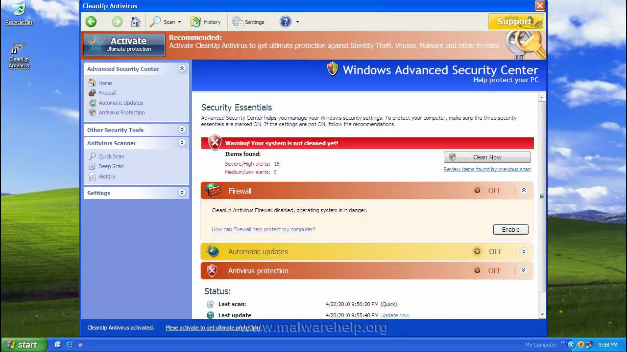Click the Last update globe icon
Viewport: 627px width, 352px height.
click(x=211, y=315)
